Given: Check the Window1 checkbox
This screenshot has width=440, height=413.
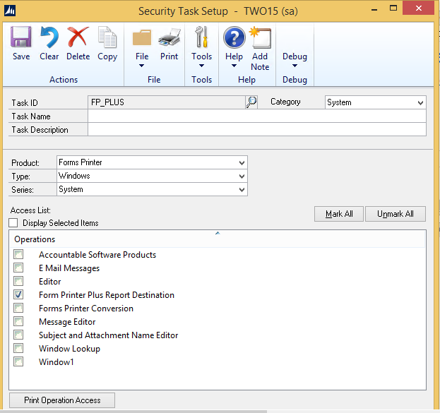Looking at the screenshot, I should point(18,361).
